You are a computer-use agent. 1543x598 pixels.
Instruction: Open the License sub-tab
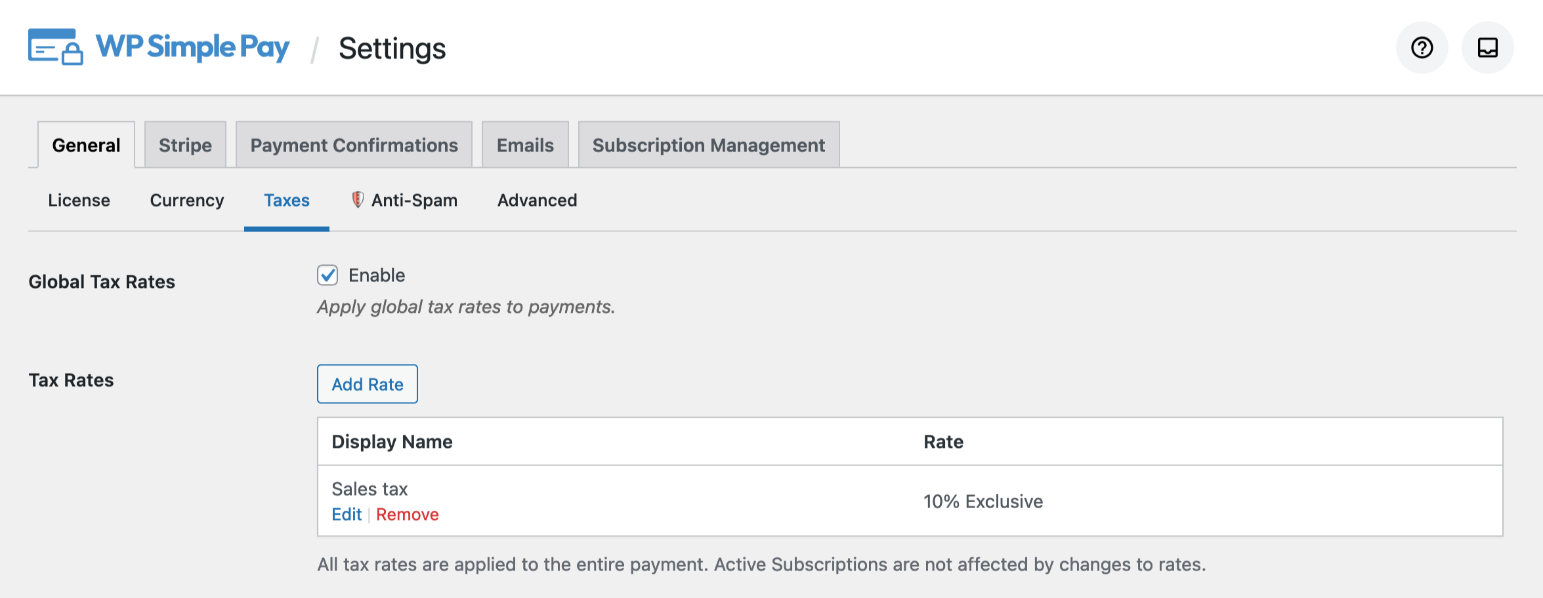click(79, 201)
